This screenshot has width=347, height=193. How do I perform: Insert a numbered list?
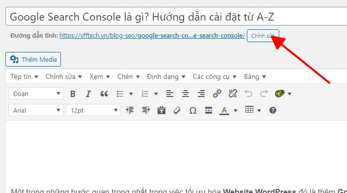pos(145,94)
